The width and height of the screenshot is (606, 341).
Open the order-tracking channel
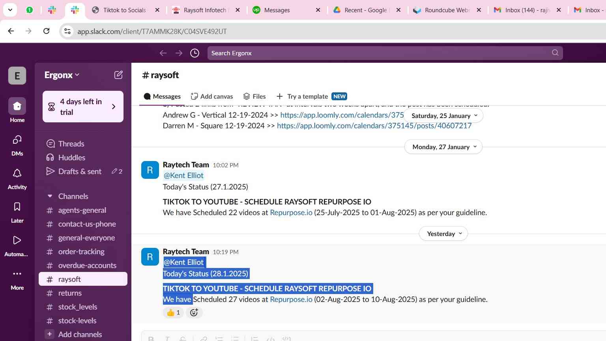81,251
